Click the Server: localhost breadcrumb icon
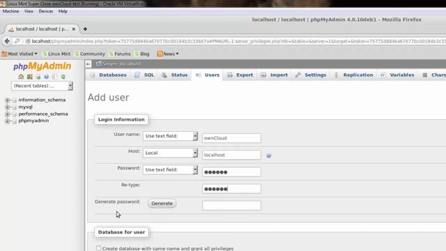The width and height of the screenshot is (446, 251). click(98, 63)
